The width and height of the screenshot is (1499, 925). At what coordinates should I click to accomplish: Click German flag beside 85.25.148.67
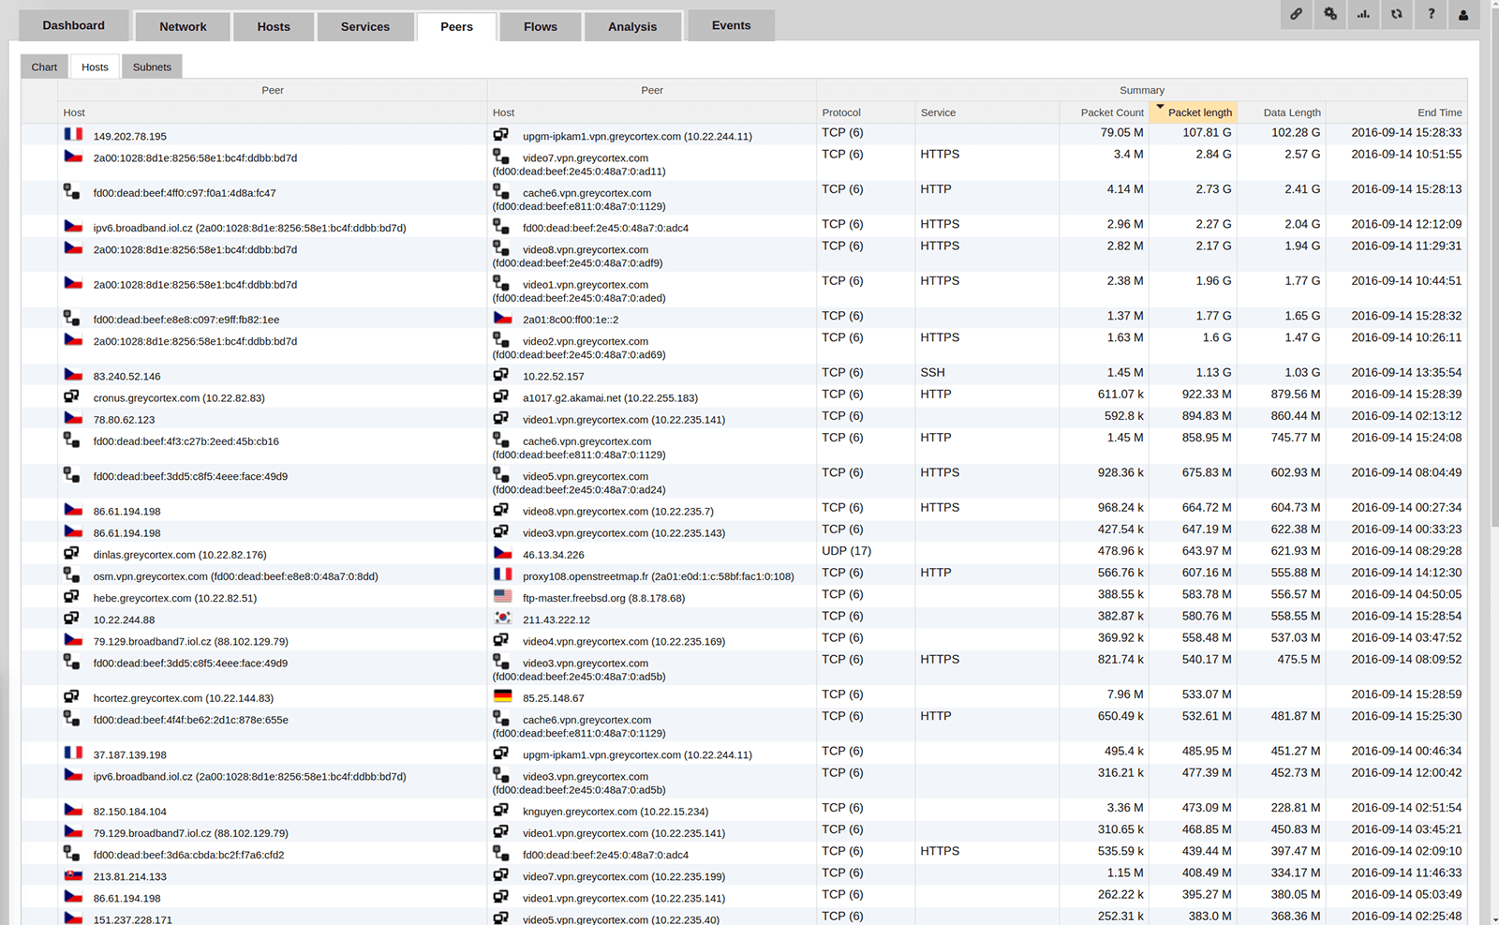click(x=503, y=696)
